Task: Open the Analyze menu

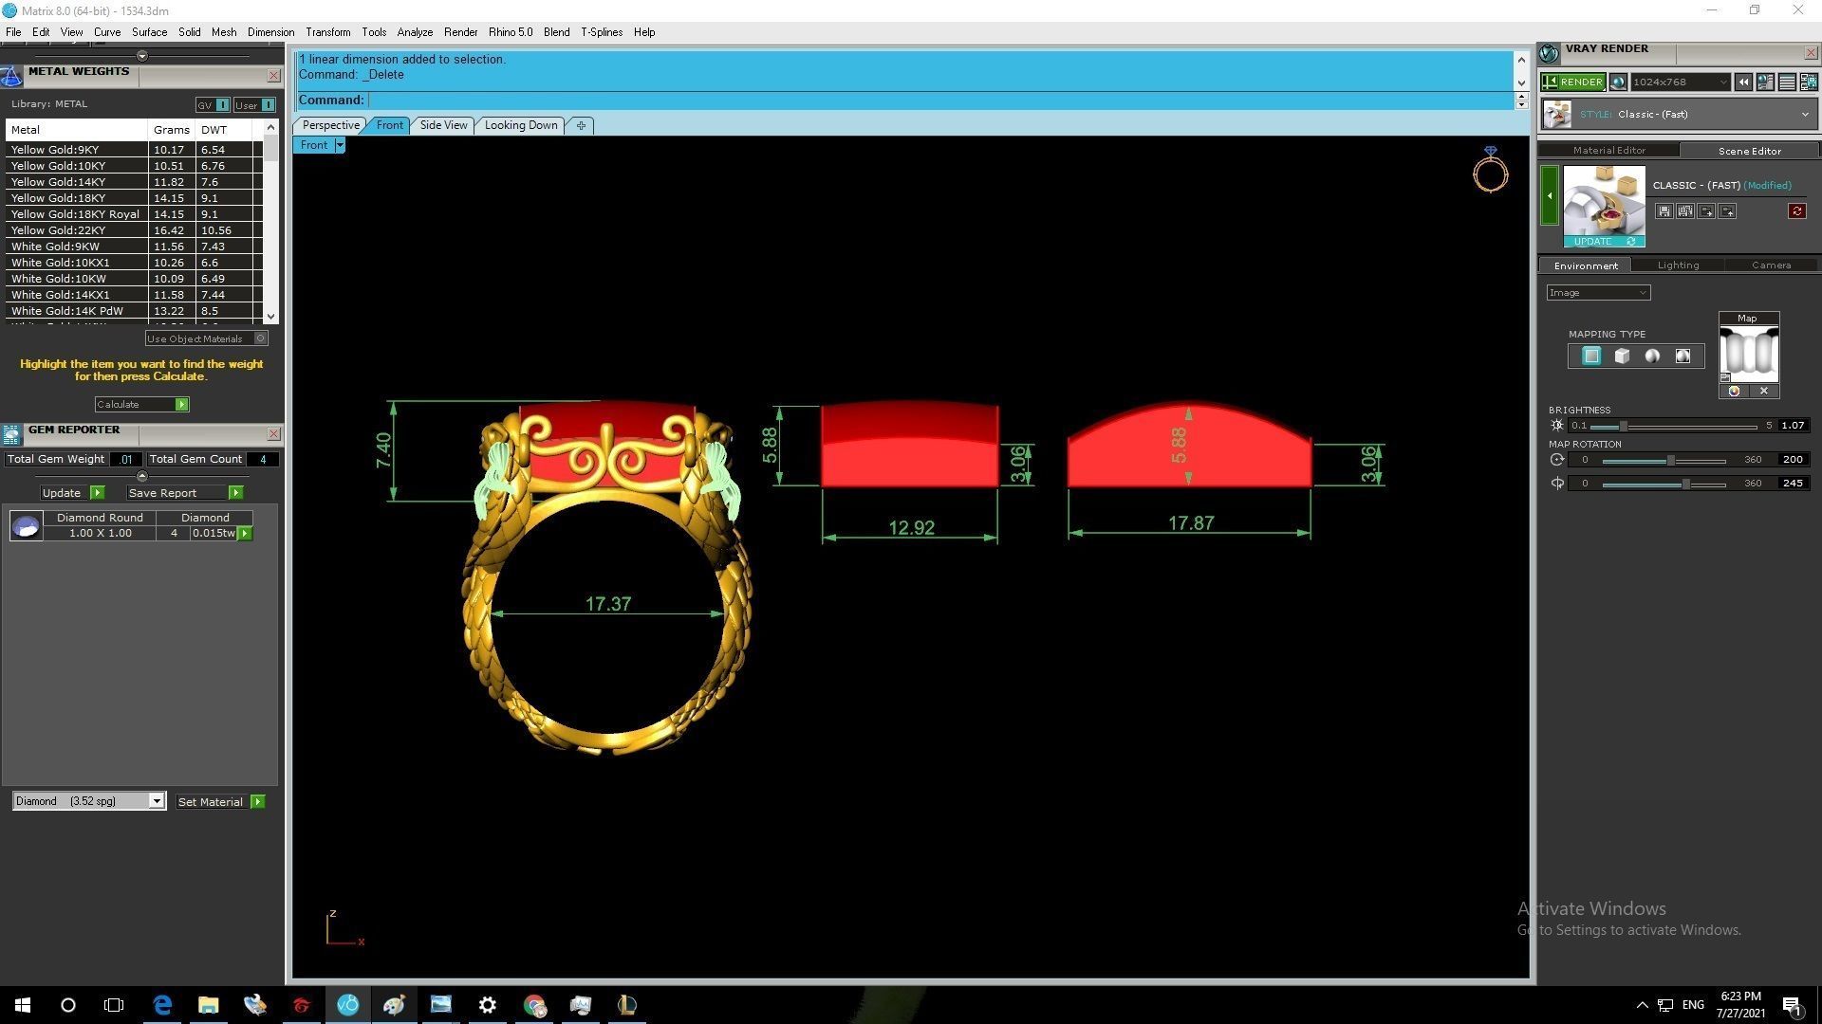Action: point(415,32)
